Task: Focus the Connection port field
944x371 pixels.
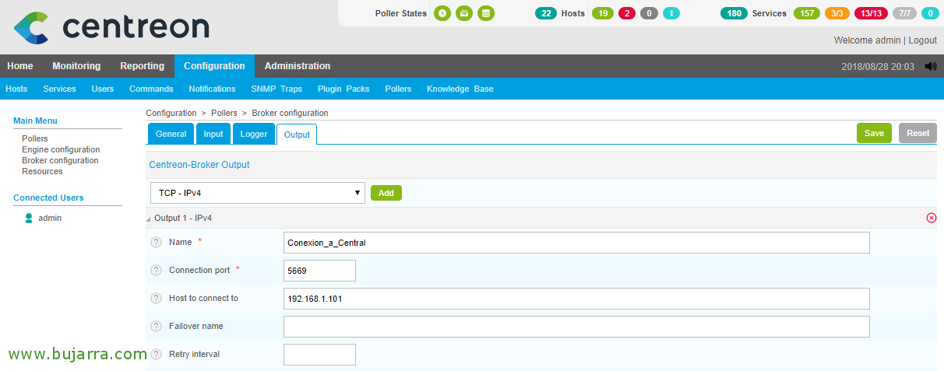Action: pyautogui.click(x=319, y=271)
